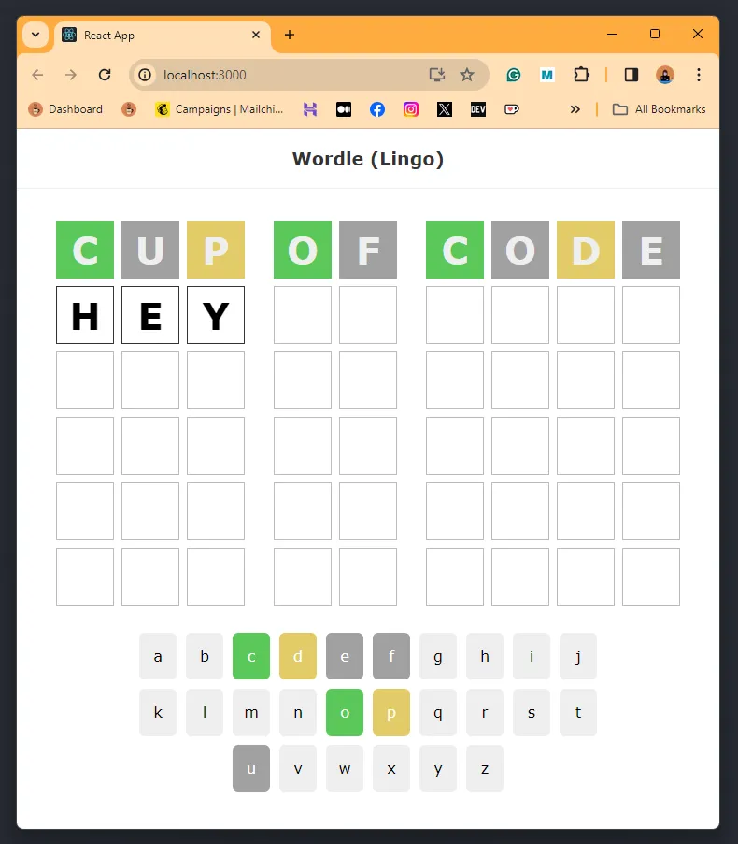This screenshot has width=738, height=844.
Task: Click the Y tile in the second row
Action: click(x=216, y=315)
